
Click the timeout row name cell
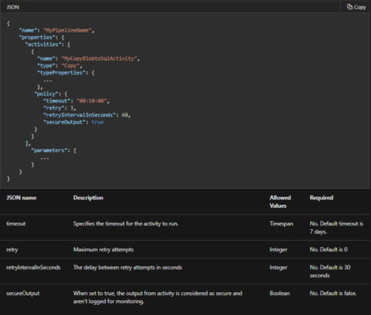click(x=16, y=224)
